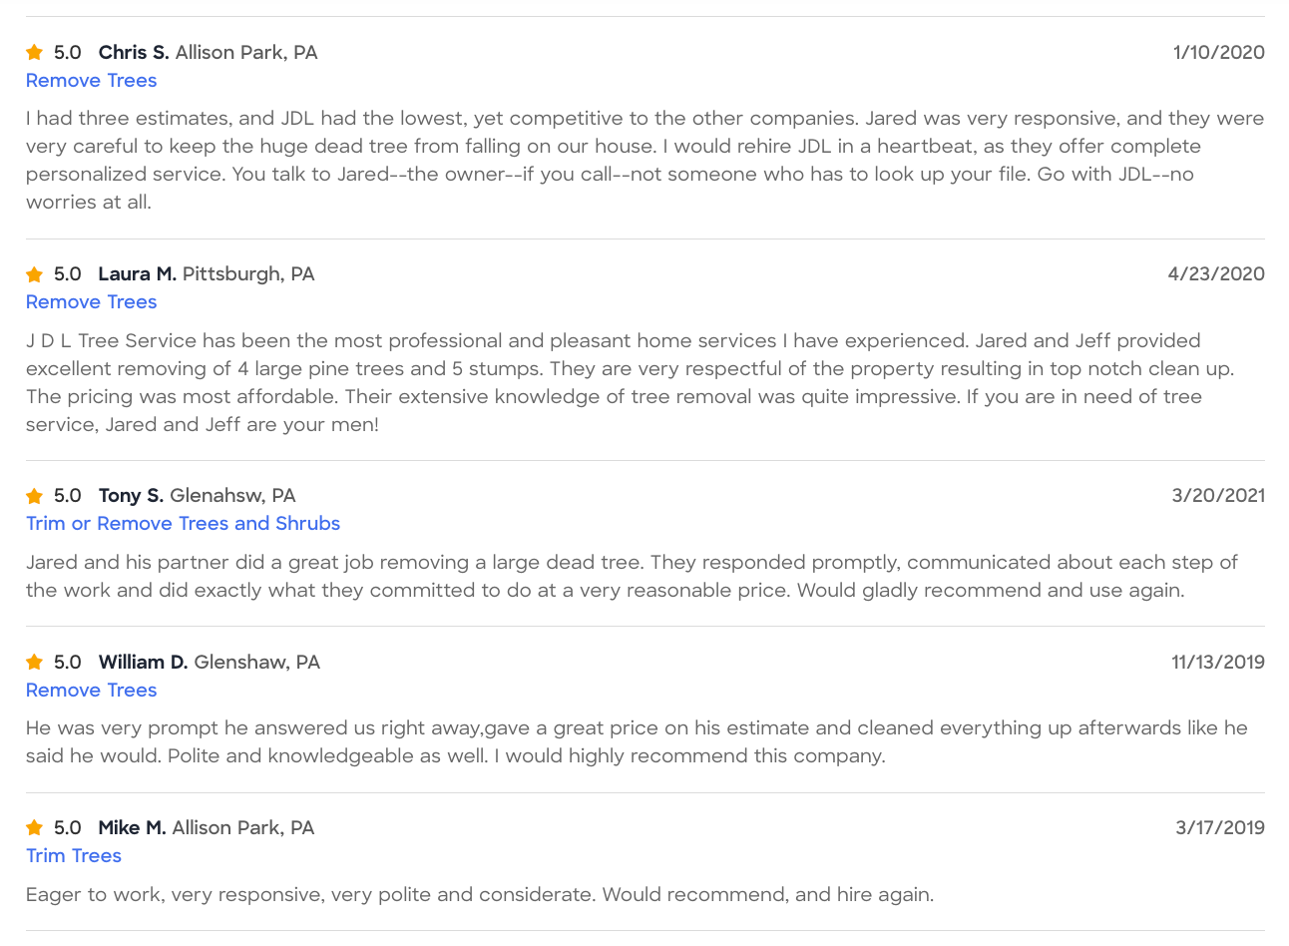Click the 3/20/2021 review date

coord(1218,495)
